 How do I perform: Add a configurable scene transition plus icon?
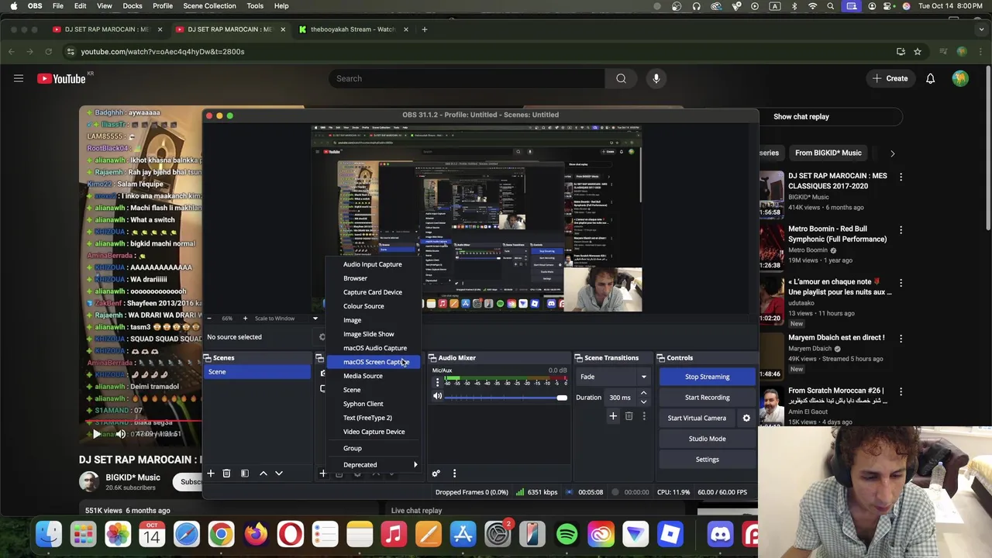[613, 417]
